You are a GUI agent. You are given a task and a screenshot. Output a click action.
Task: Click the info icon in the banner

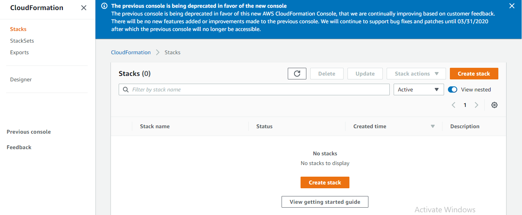(x=104, y=6)
